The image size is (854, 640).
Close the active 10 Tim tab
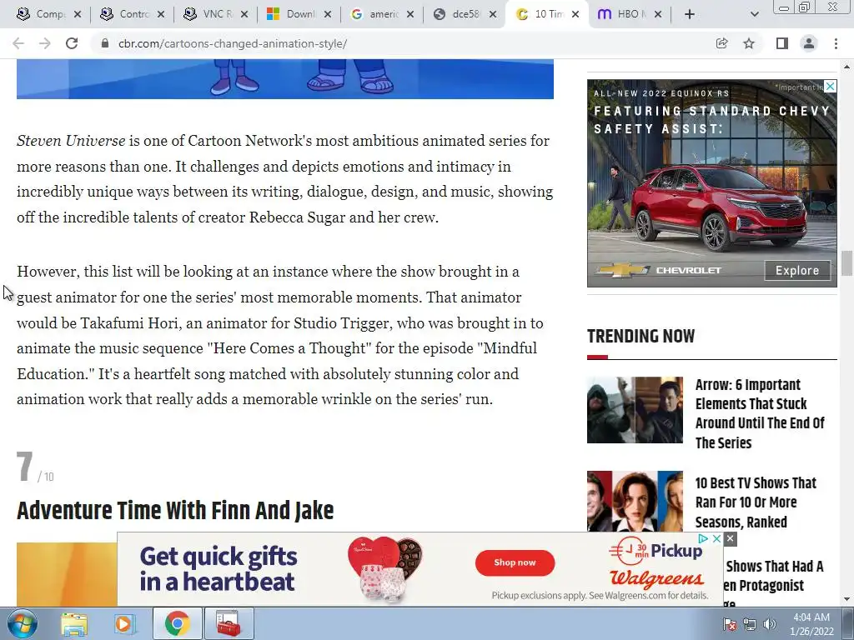[575, 14]
